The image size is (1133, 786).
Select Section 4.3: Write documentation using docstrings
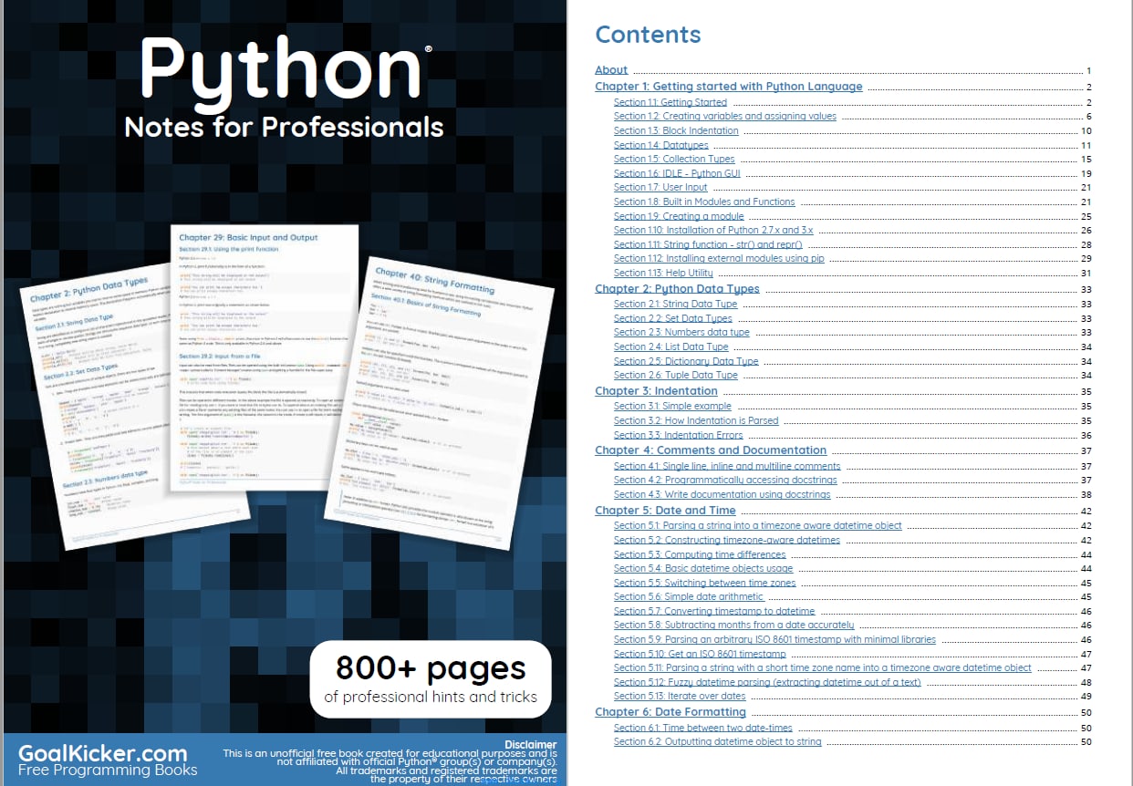[x=722, y=495]
